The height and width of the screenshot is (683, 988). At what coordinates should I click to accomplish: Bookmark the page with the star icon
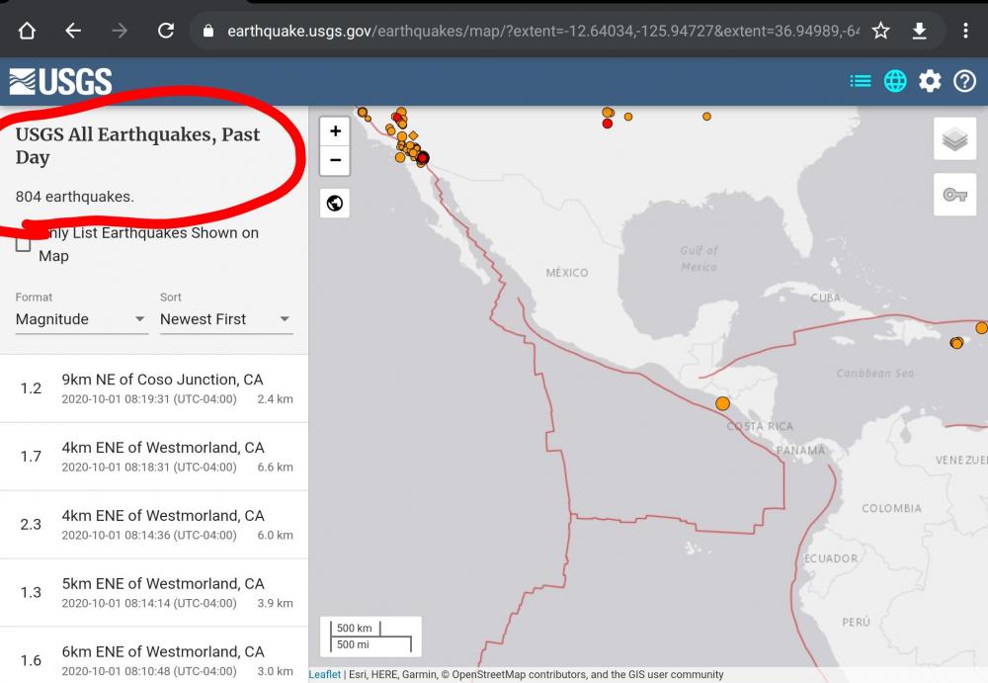pos(880,31)
